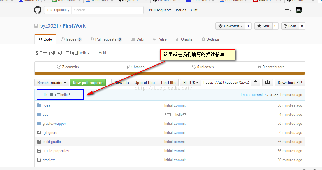Toggle the Unwatch button
Viewport: 322px width, 170px height.
point(230,26)
